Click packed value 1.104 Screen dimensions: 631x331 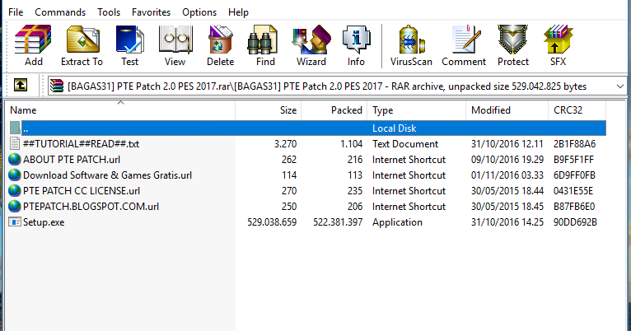coord(351,144)
